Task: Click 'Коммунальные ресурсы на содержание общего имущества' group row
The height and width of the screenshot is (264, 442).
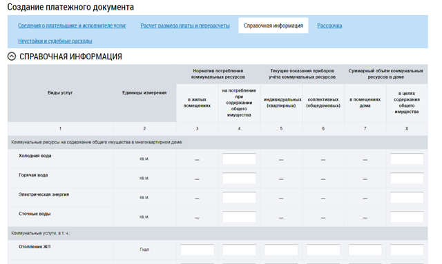Action: click(218, 143)
